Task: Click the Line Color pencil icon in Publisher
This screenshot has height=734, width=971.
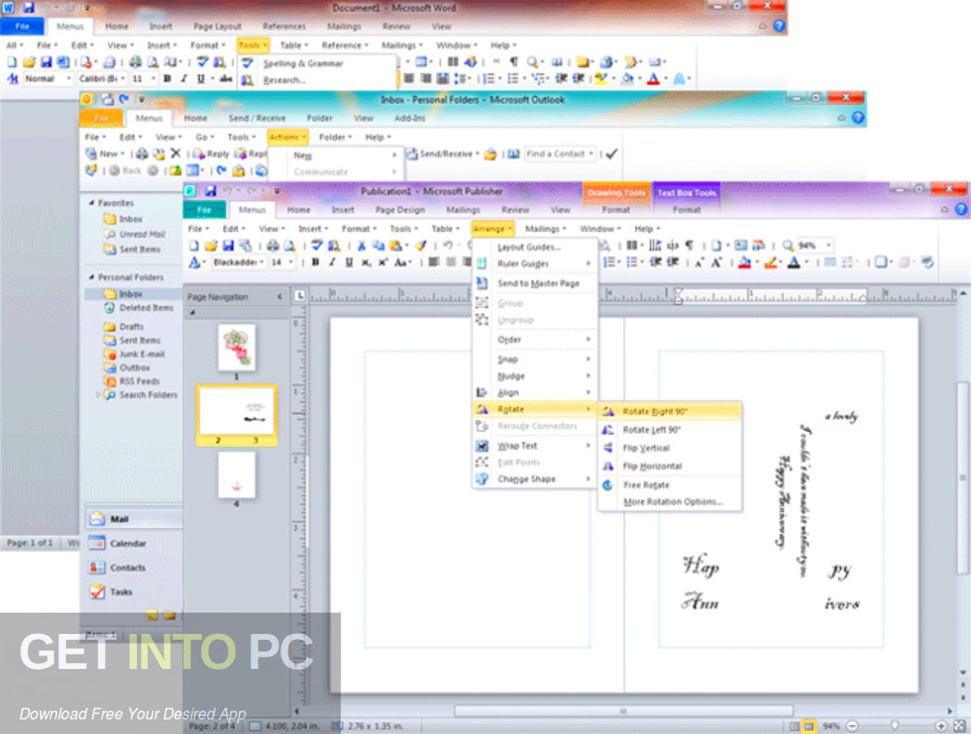Action: pos(770,263)
